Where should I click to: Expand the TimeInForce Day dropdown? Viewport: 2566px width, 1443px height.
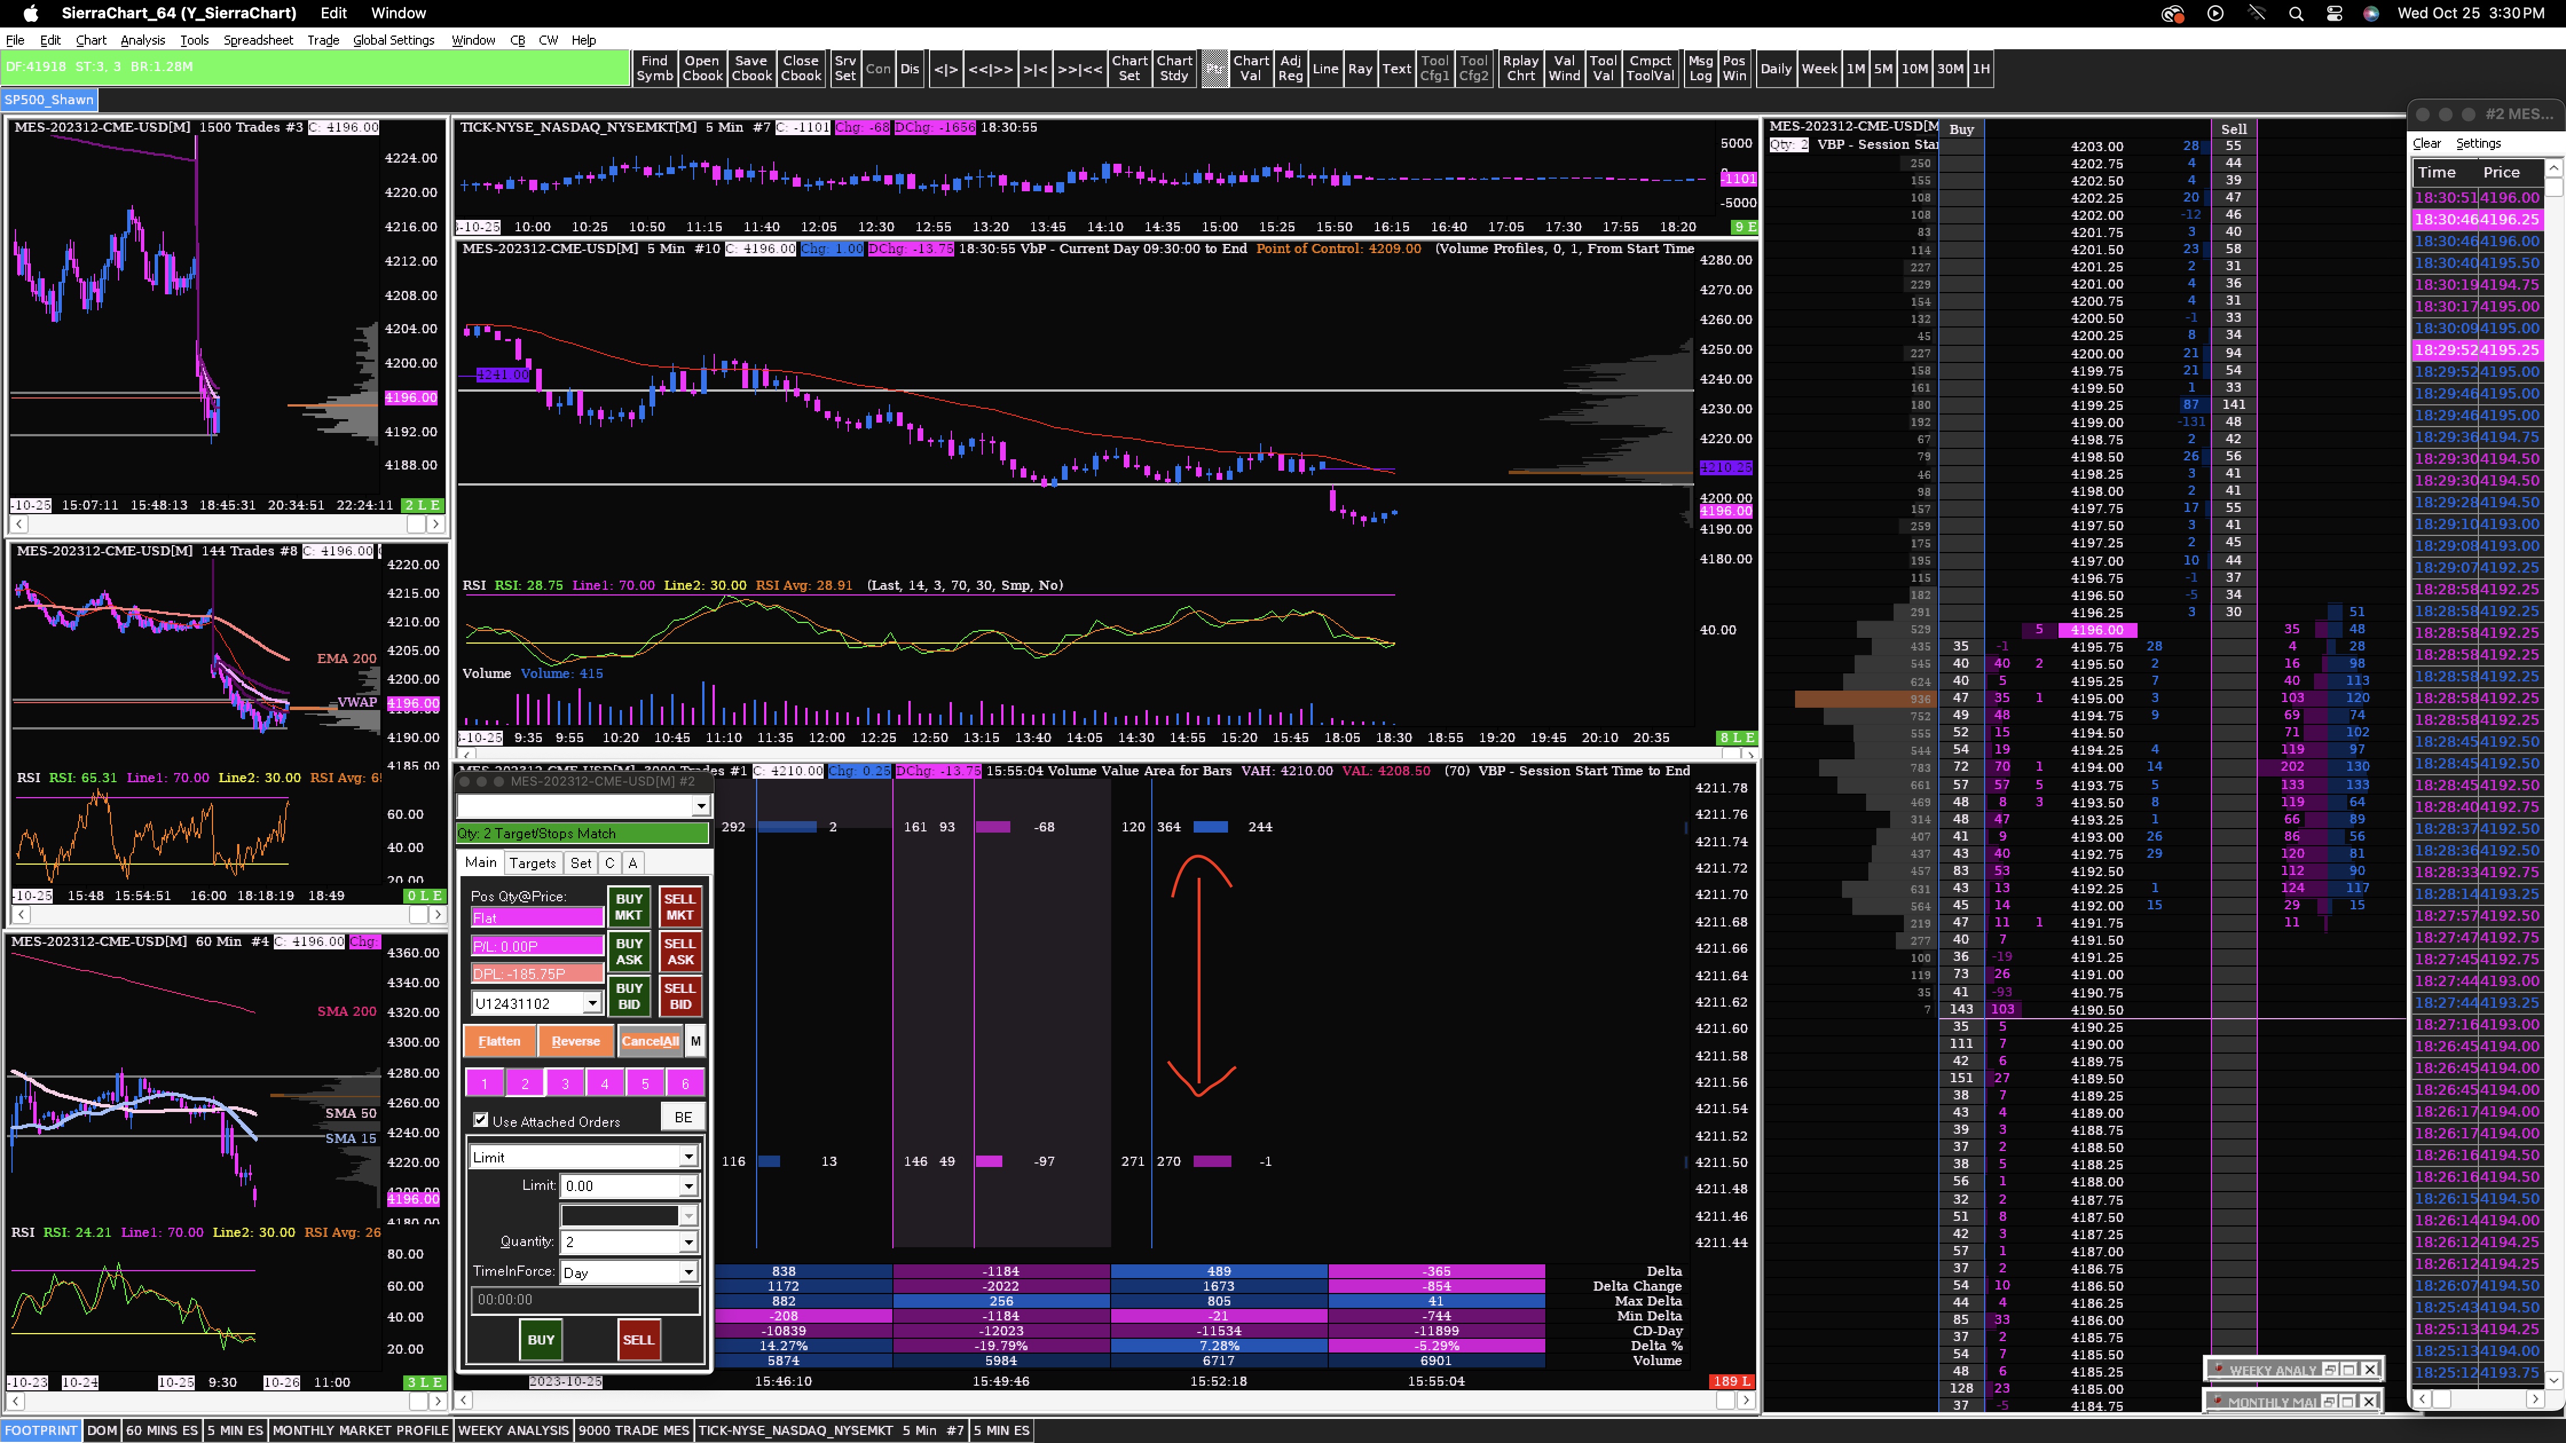(687, 1272)
